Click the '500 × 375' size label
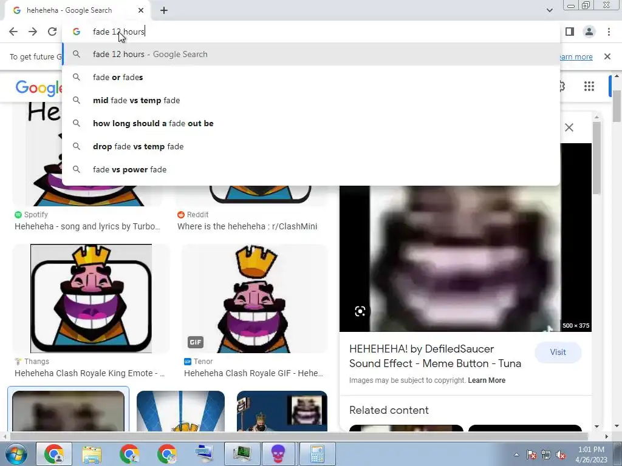This screenshot has height=466, width=622. coord(576,325)
